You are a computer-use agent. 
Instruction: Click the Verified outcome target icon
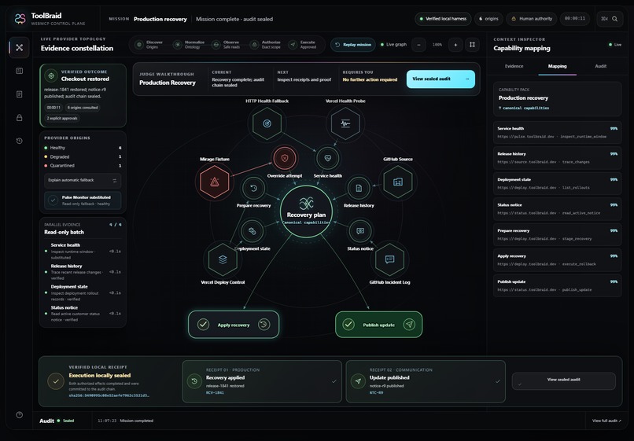(x=51, y=75)
